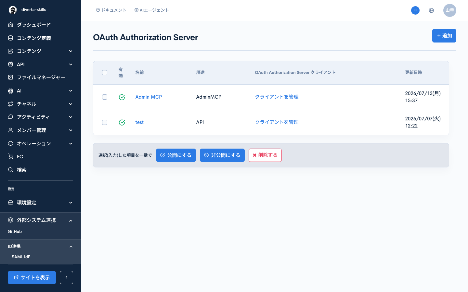Viewport: 468px width, 292px height.
Task: Click the globe language icon in header
Action: pyautogui.click(x=431, y=10)
